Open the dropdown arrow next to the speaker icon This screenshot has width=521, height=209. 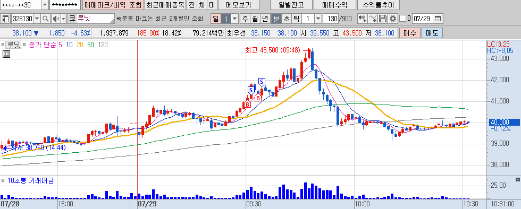[63, 19]
